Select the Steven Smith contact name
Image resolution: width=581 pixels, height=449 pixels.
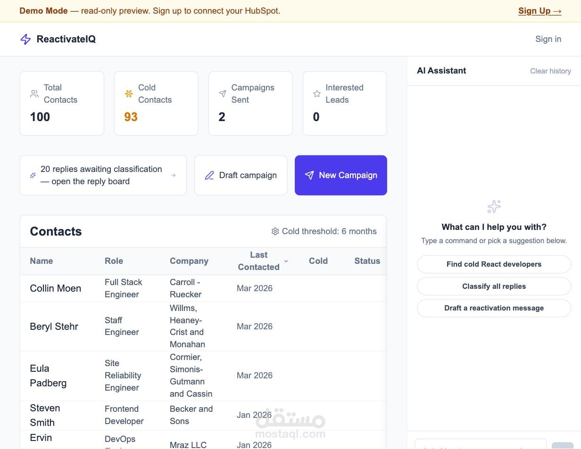tap(45, 415)
